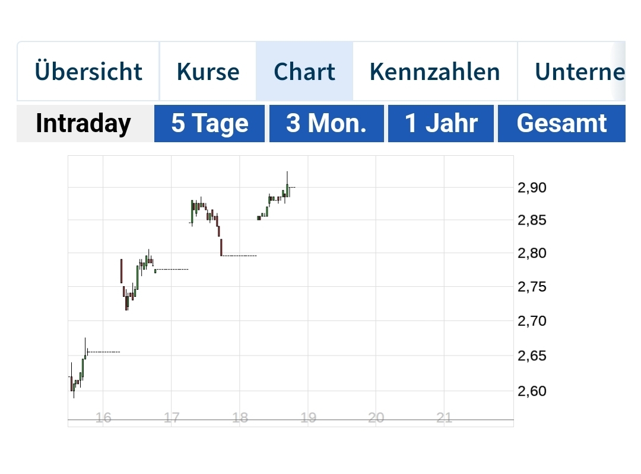Click the 2,75 price axis label
Image resolution: width=641 pixels, height=474 pixels.
(x=532, y=287)
